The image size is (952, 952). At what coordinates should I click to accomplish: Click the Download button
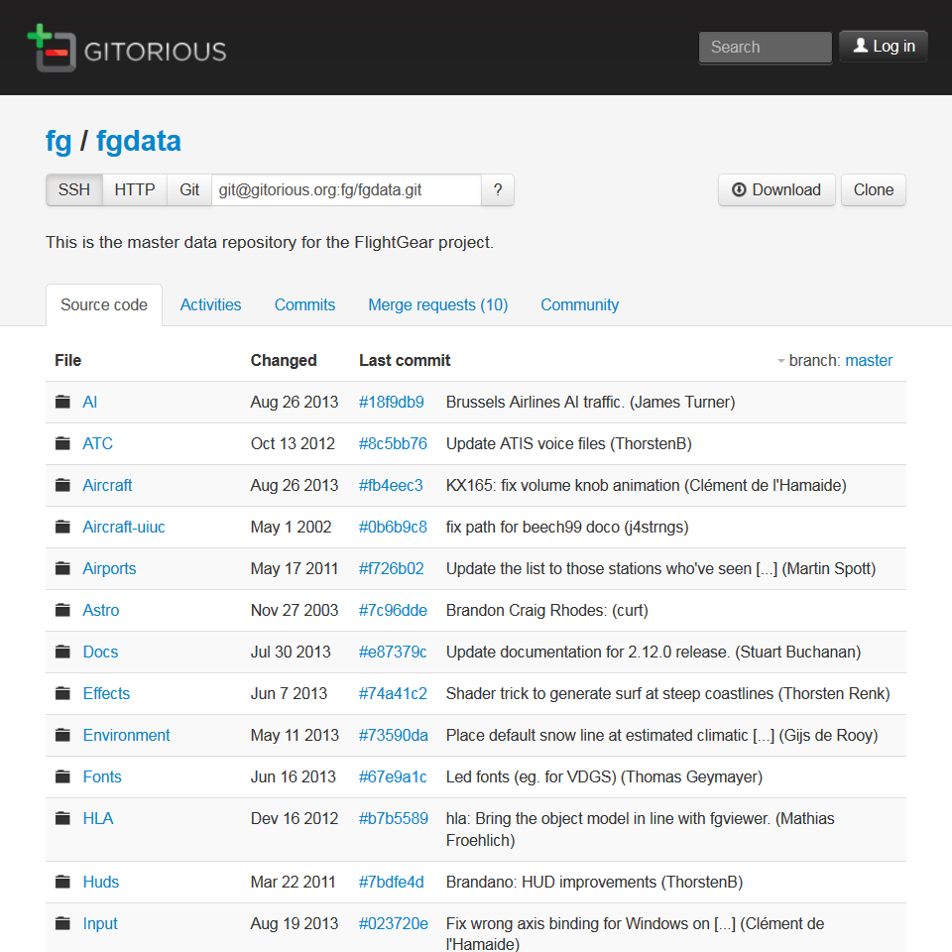[776, 190]
